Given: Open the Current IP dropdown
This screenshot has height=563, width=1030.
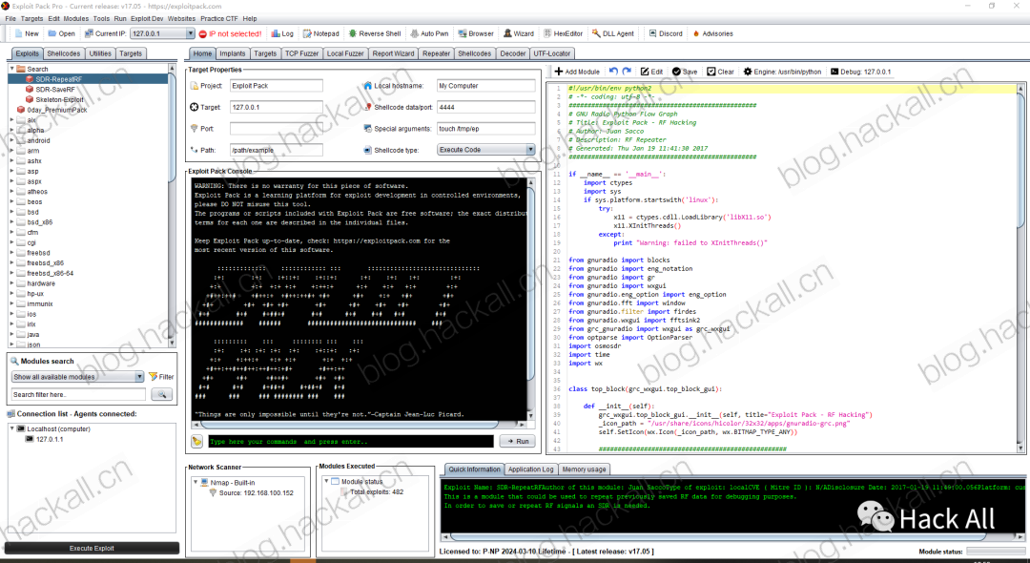Looking at the screenshot, I should 191,33.
